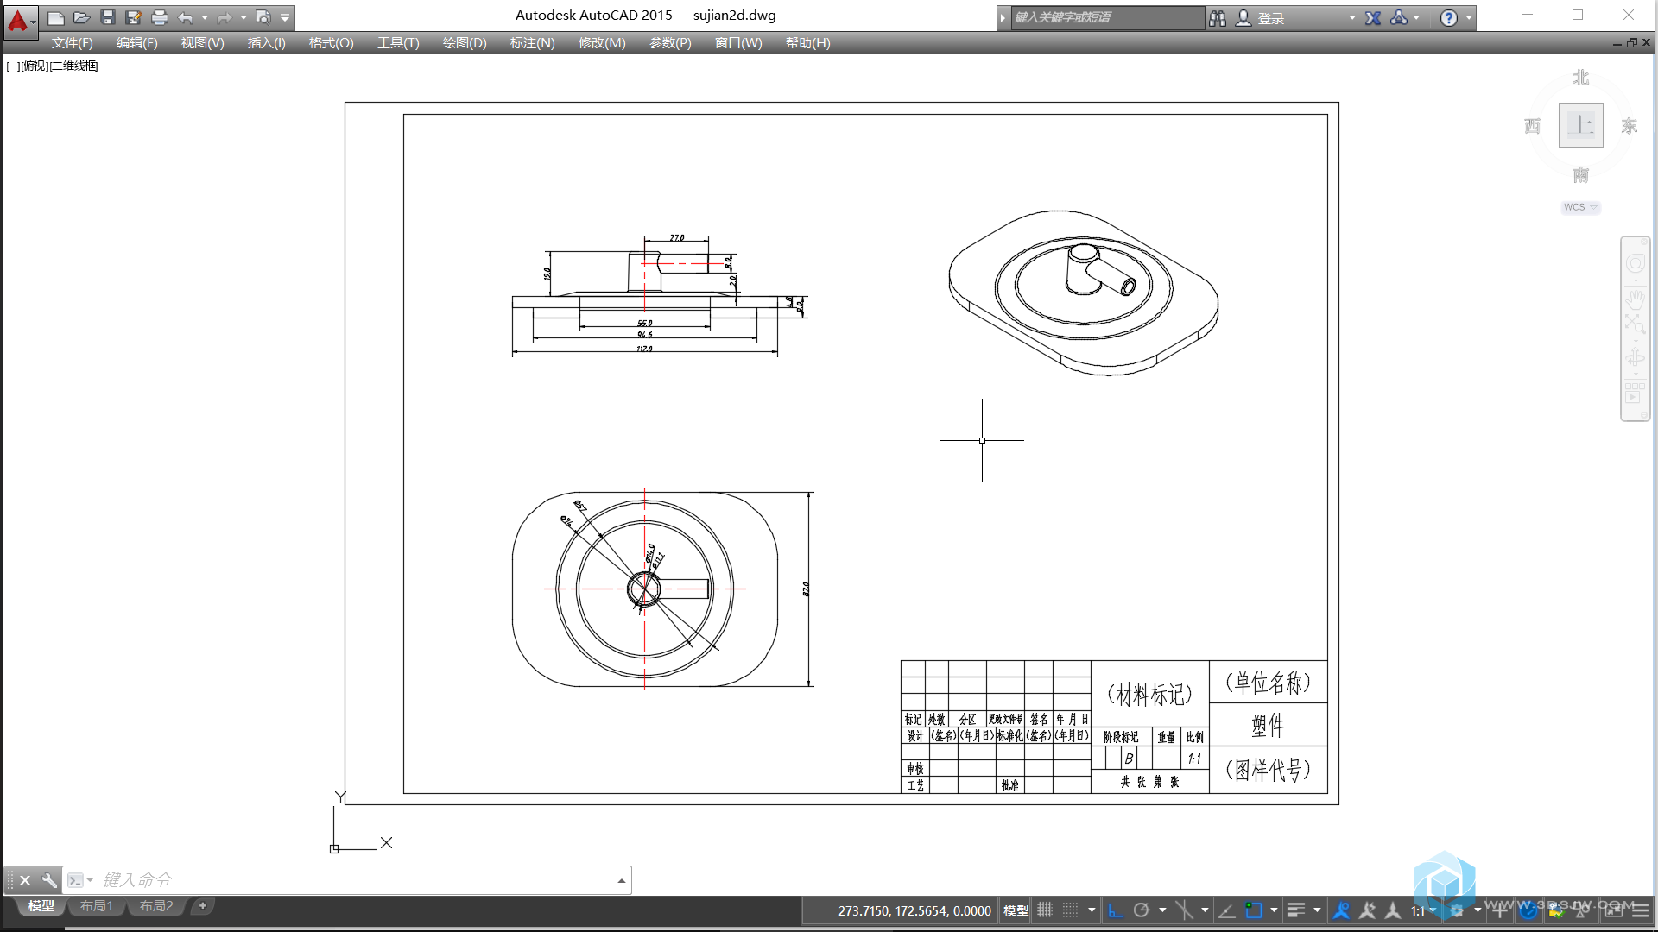This screenshot has height=932, width=1658.
Task: Create a new drawing from Quick Access toolbar
Action: (x=56, y=17)
